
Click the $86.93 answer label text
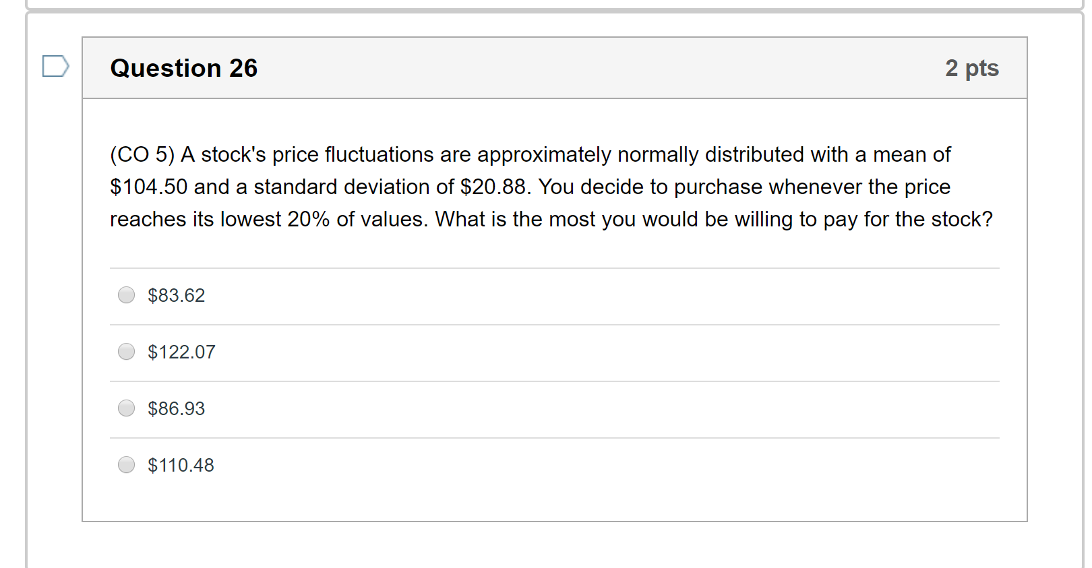176,408
